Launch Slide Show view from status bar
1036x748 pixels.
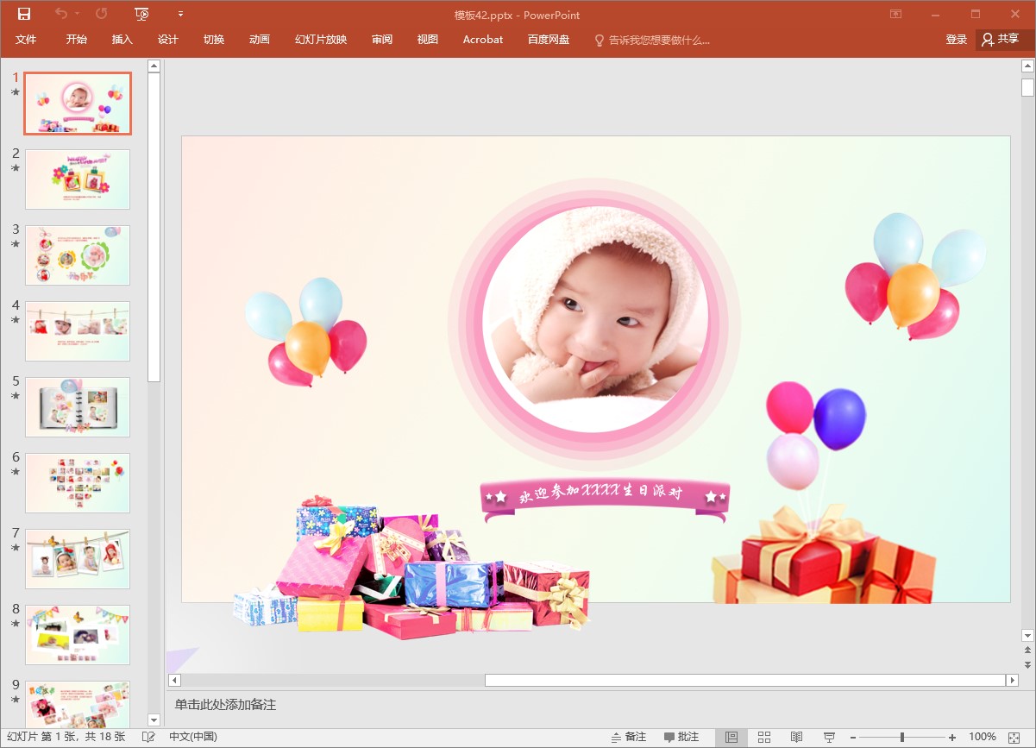point(829,737)
